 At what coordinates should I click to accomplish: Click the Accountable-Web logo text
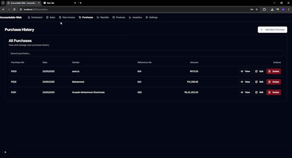pyautogui.click(x=11, y=17)
